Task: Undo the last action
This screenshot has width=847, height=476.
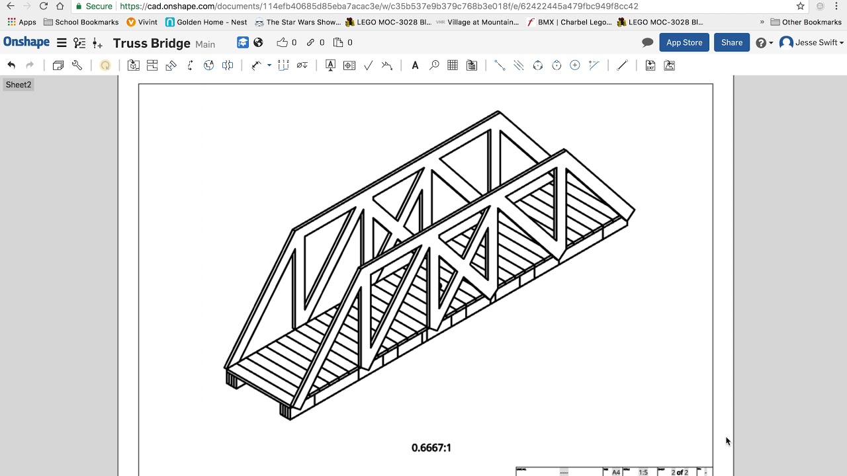Action: pyautogui.click(x=11, y=65)
